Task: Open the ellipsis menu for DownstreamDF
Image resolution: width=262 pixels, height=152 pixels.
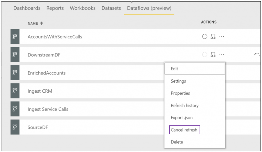Action: [222, 54]
